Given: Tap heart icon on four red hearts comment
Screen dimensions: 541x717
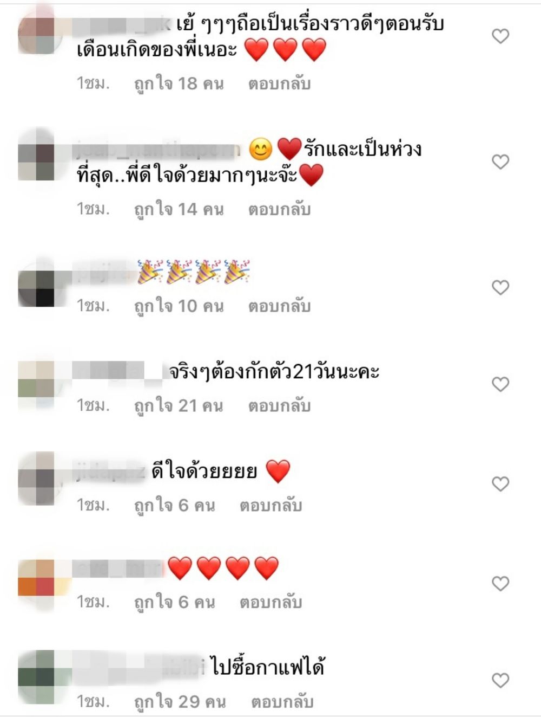Looking at the screenshot, I should [x=500, y=583].
